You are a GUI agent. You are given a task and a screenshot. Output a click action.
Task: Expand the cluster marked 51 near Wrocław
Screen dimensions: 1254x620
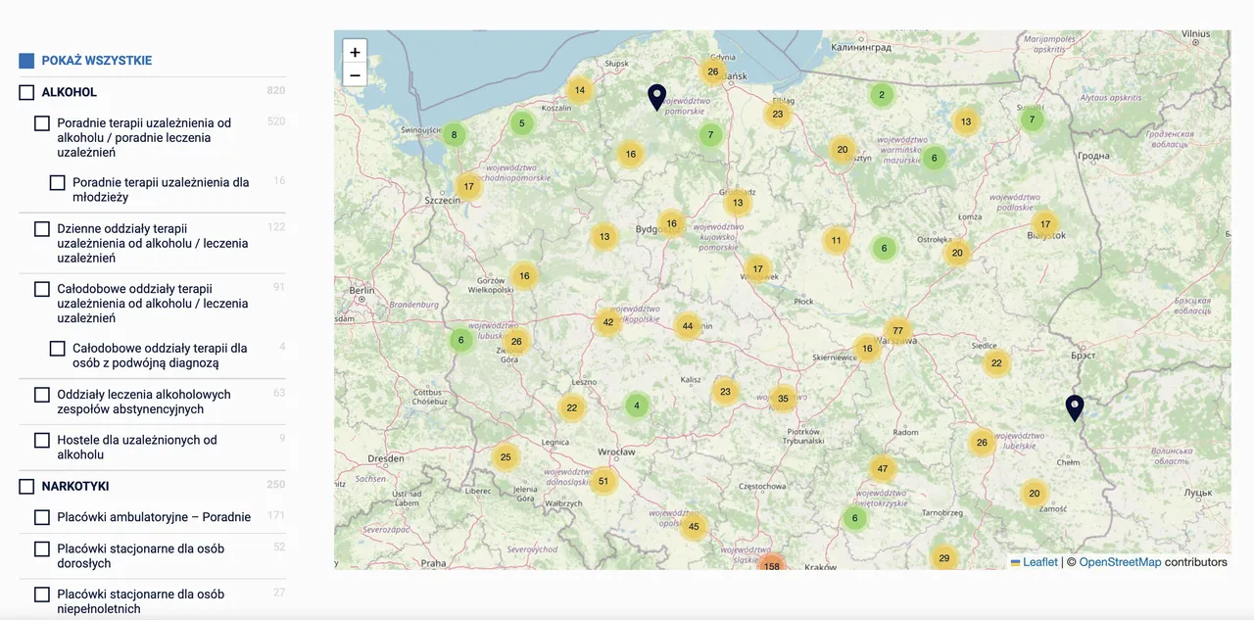(603, 481)
